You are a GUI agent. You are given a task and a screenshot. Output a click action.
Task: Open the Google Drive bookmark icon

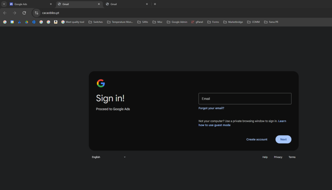point(27,22)
